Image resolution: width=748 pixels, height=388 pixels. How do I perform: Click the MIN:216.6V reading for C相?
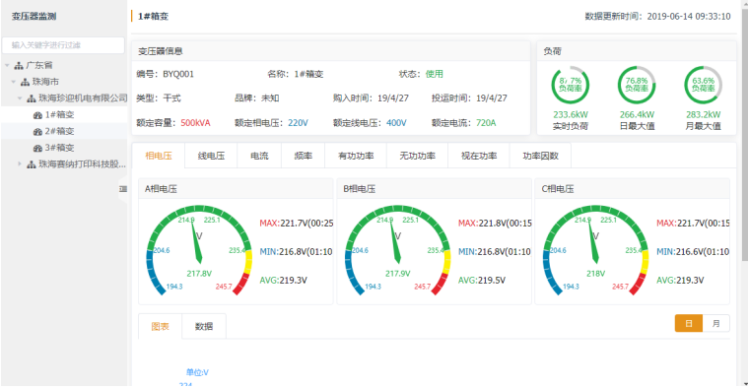[x=693, y=252]
